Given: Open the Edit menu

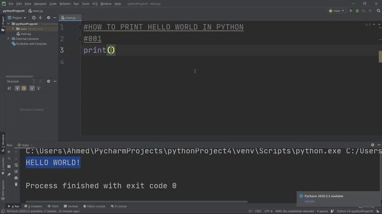Looking at the screenshot, I should [x=19, y=4].
